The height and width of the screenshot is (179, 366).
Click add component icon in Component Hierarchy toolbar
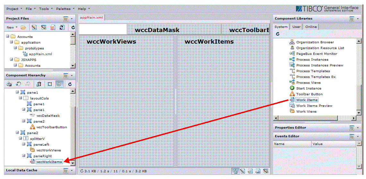tap(9, 84)
